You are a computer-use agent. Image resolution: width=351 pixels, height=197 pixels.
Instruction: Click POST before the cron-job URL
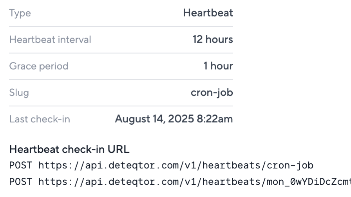[21, 165]
